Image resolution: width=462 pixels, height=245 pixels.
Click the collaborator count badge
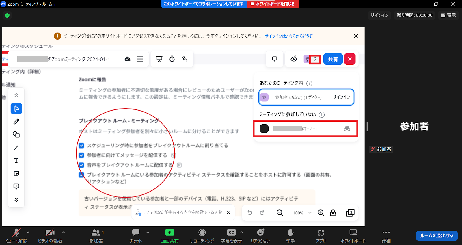[315, 59]
